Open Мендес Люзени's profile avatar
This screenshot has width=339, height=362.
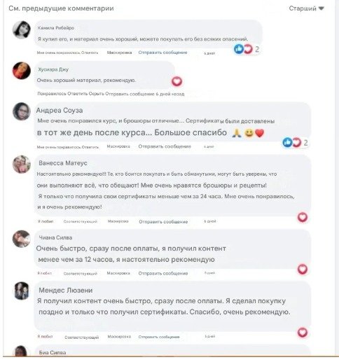22,291
